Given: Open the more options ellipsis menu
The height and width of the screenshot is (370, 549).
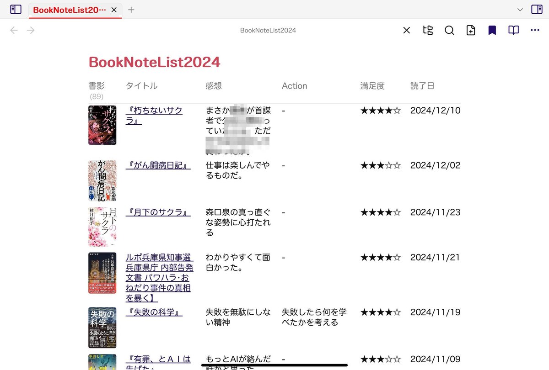Looking at the screenshot, I should pyautogui.click(x=535, y=30).
